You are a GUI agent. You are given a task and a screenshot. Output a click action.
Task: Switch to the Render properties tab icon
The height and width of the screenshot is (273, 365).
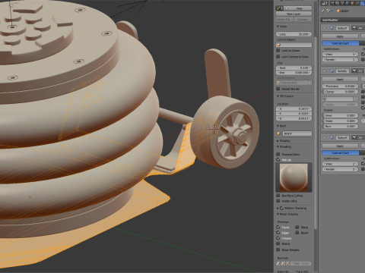[x=332, y=3]
